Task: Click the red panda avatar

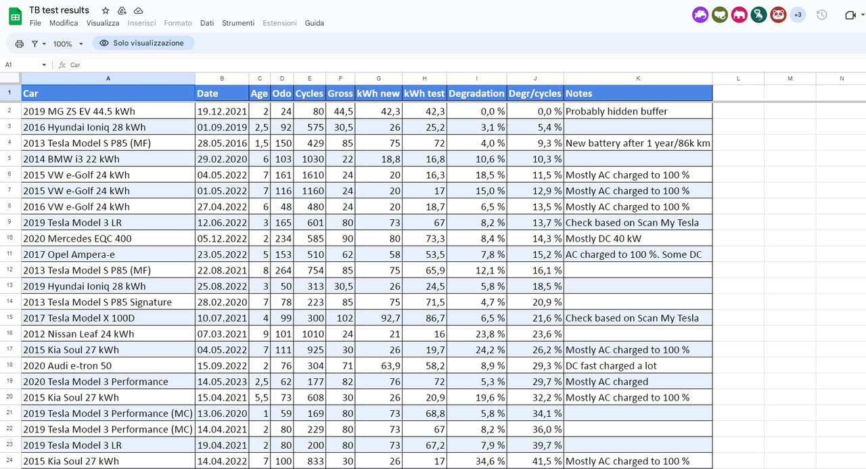Action: (x=779, y=14)
